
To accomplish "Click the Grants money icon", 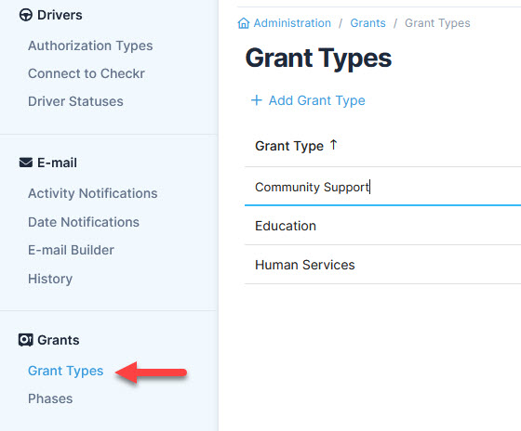I will pyautogui.click(x=26, y=340).
